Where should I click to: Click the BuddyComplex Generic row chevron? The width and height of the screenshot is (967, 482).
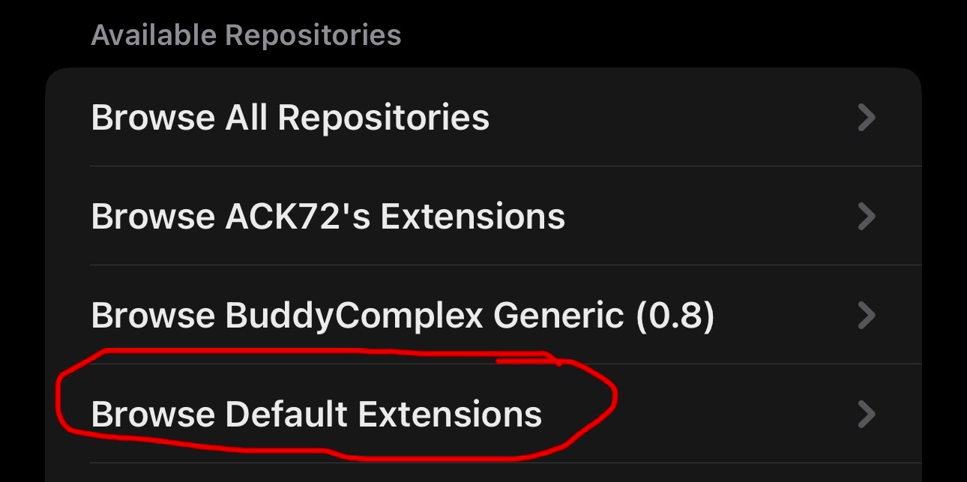866,316
